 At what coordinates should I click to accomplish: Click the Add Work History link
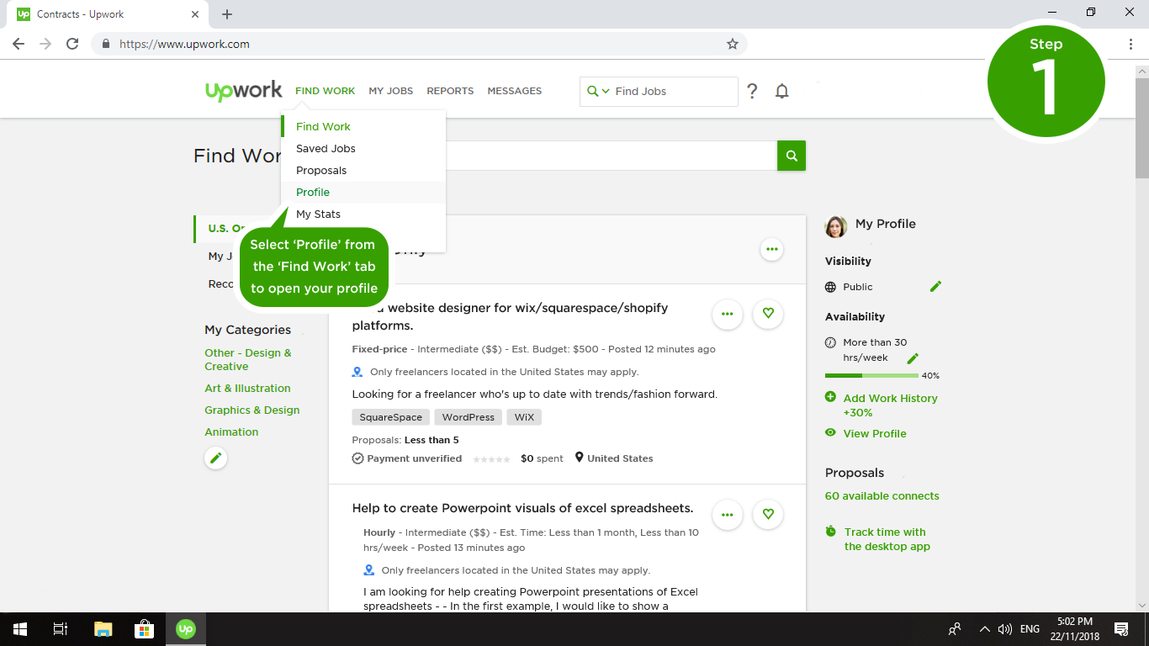click(890, 399)
